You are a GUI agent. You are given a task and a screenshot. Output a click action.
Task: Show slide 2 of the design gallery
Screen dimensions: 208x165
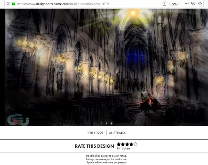click(x=106, y=123)
